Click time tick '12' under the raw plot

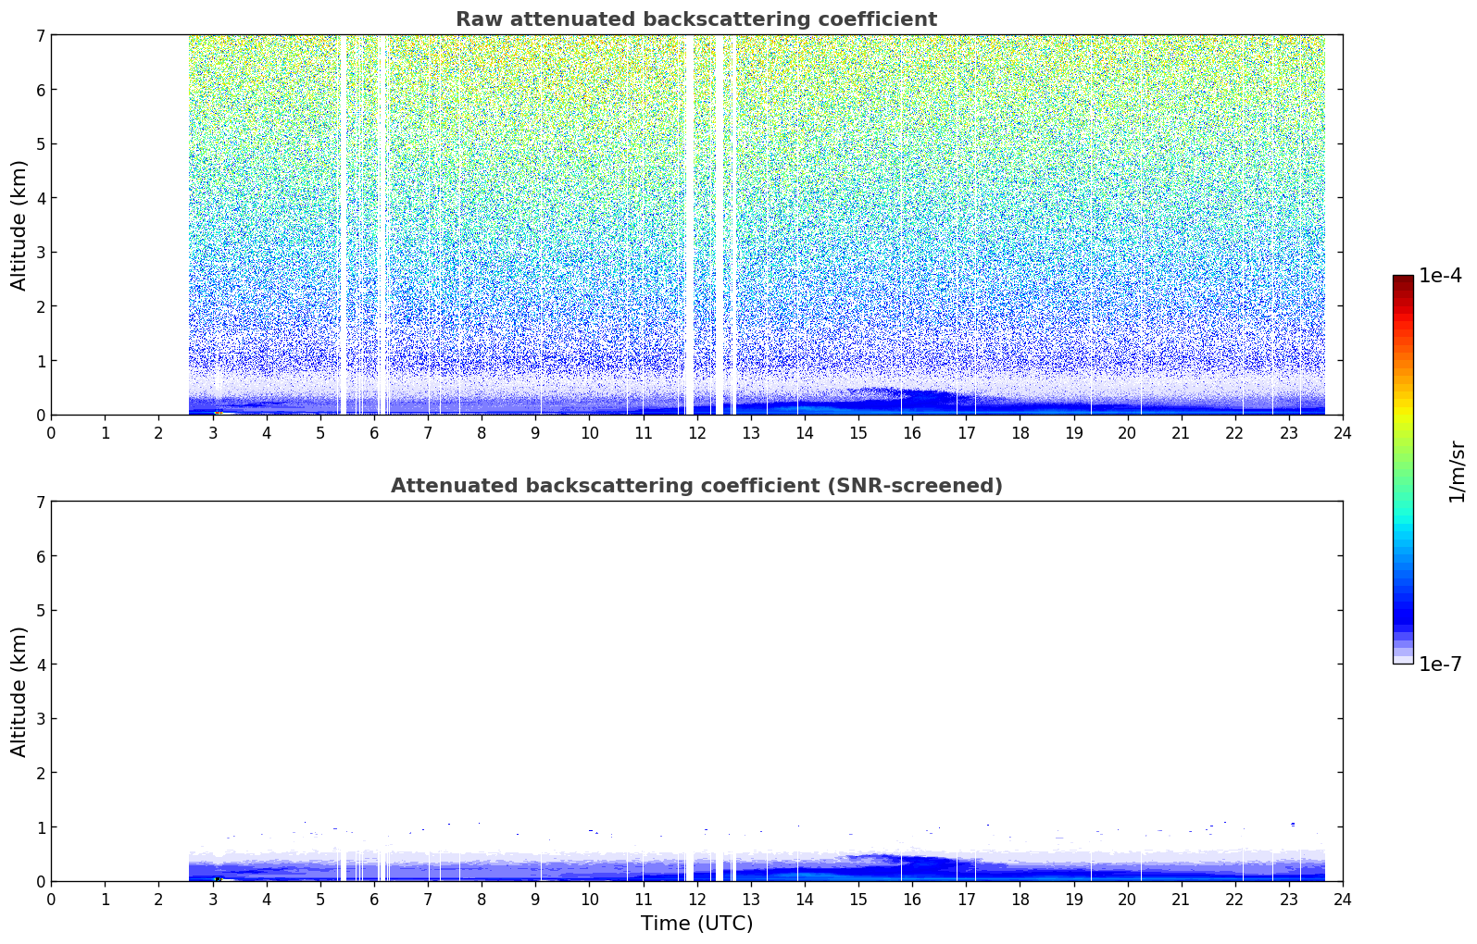click(x=696, y=432)
